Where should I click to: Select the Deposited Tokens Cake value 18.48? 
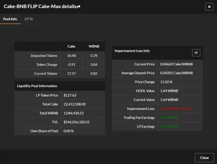72,56
